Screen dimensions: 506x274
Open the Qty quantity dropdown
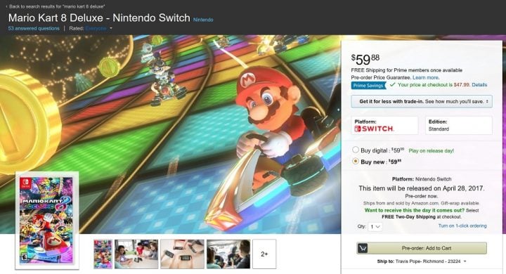pos(375,227)
